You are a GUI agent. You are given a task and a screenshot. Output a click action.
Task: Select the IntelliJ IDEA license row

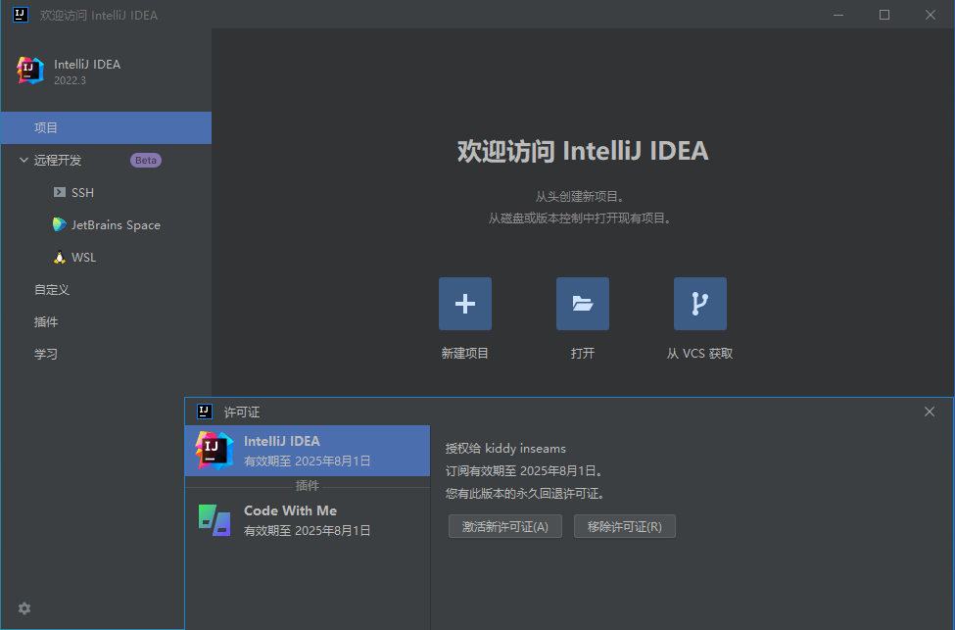(308, 451)
